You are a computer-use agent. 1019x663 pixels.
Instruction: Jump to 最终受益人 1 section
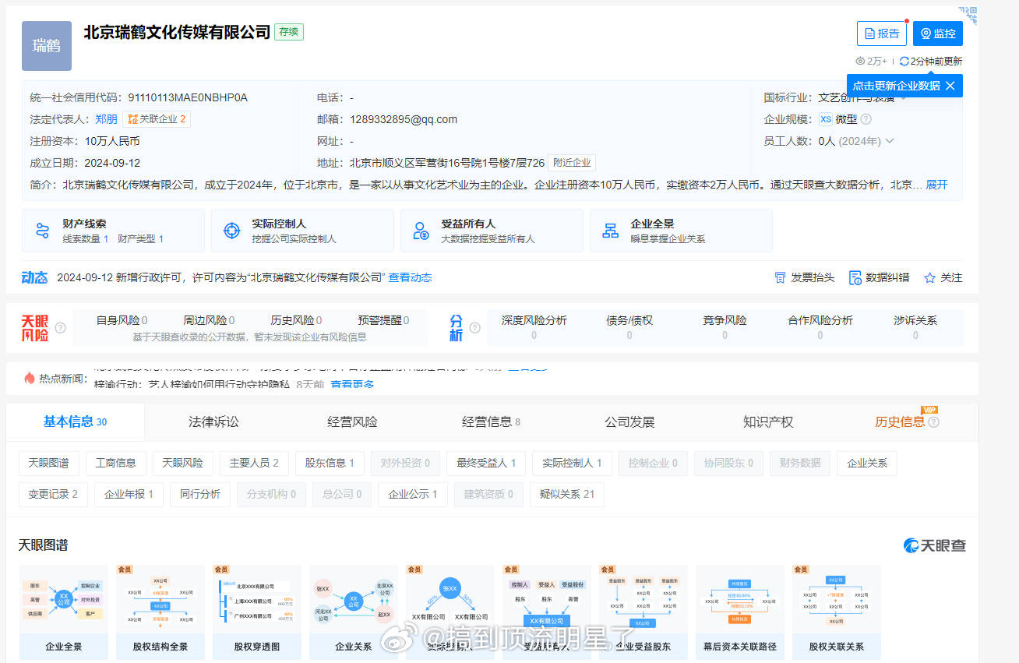[x=486, y=463]
